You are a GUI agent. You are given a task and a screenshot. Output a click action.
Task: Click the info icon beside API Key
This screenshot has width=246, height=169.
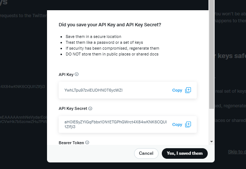coord(77,74)
